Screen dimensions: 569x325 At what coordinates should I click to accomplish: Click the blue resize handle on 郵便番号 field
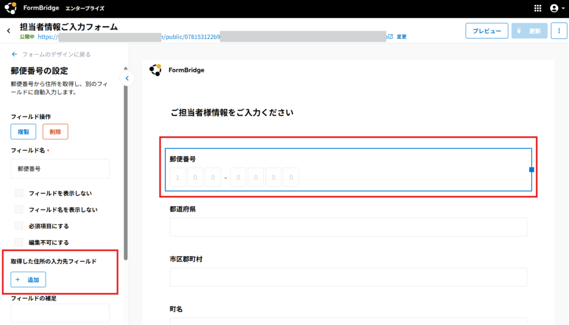pyautogui.click(x=532, y=169)
